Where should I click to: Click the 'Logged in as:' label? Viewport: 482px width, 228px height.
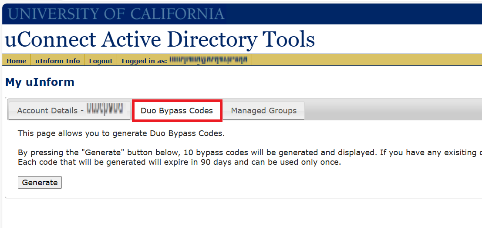144,61
